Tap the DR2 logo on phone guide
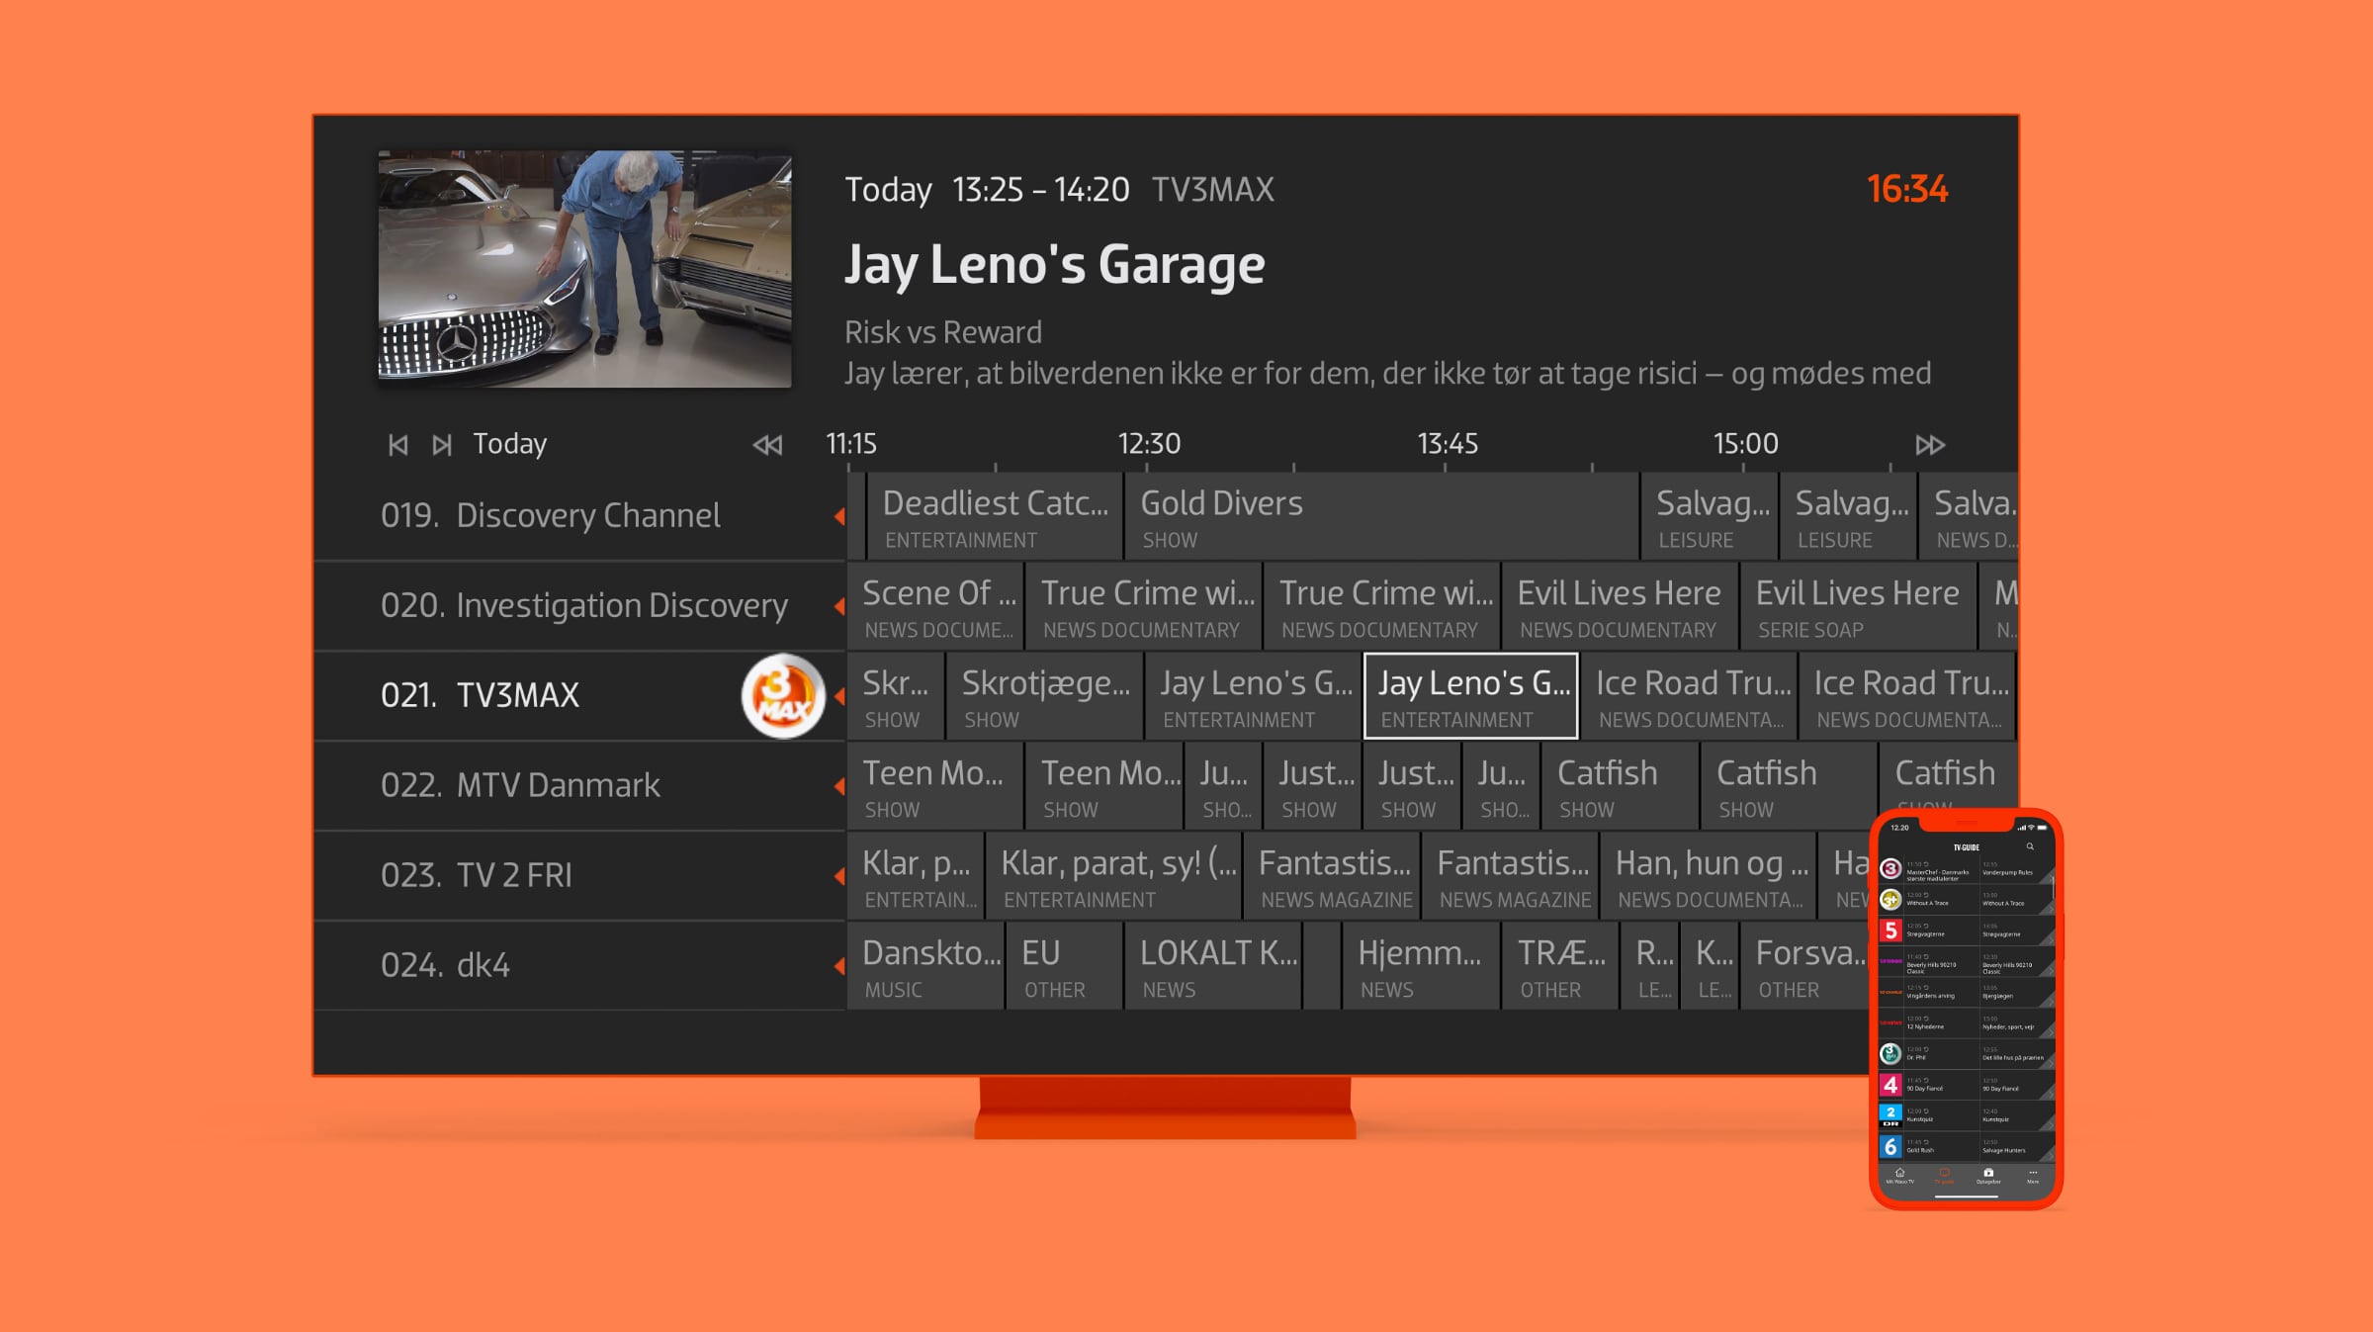 [x=1890, y=1115]
